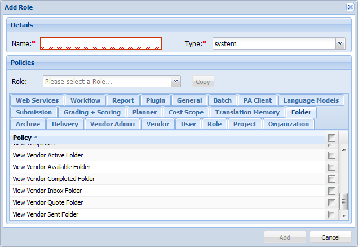The height and width of the screenshot is (247, 358).
Task: Toggle the select-all checkbox in Policy header
Action: [332, 138]
